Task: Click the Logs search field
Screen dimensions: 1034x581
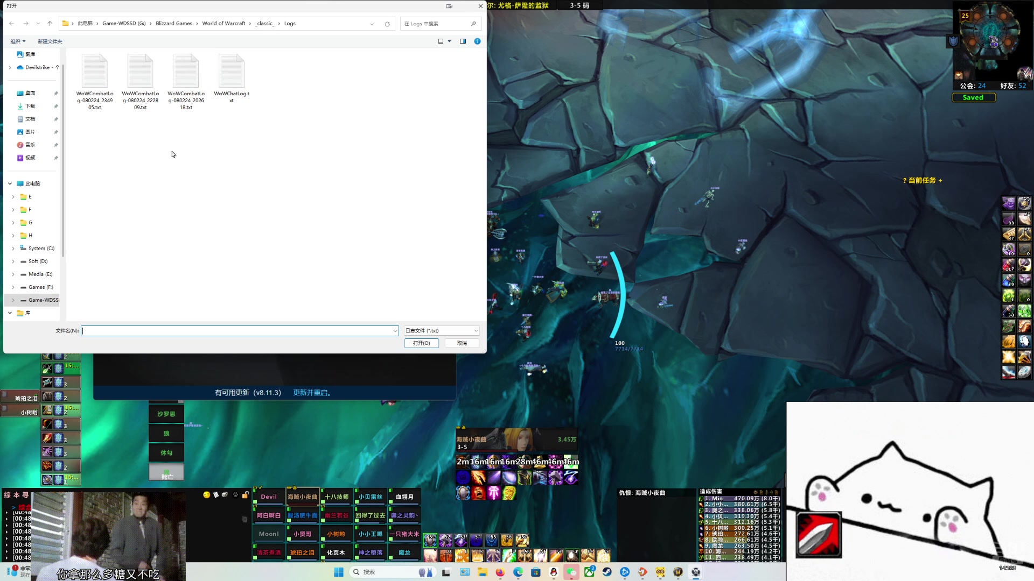Action: (440, 24)
